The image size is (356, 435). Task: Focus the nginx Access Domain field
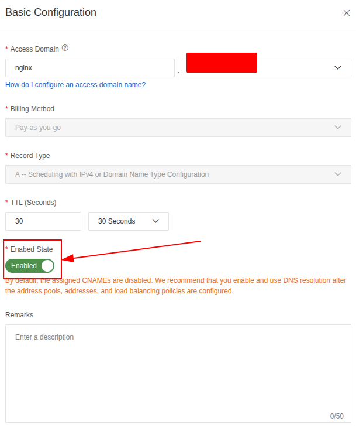point(90,68)
